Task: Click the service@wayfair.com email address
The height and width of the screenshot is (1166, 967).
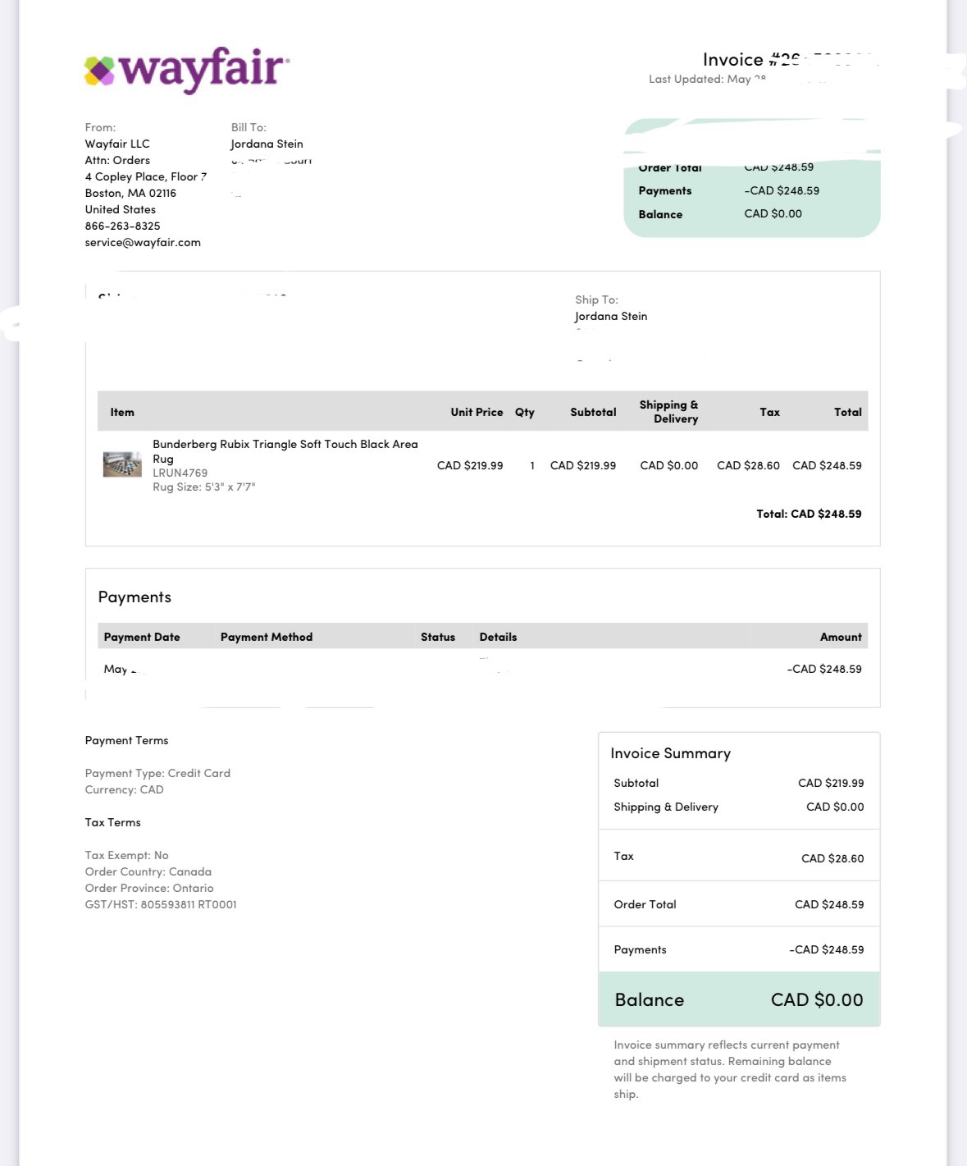Action: coord(143,242)
